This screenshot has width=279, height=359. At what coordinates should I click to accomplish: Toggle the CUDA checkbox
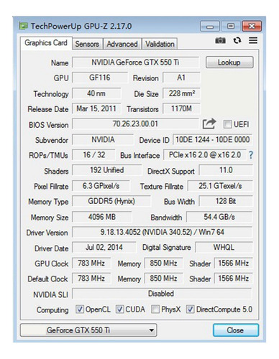click(119, 309)
